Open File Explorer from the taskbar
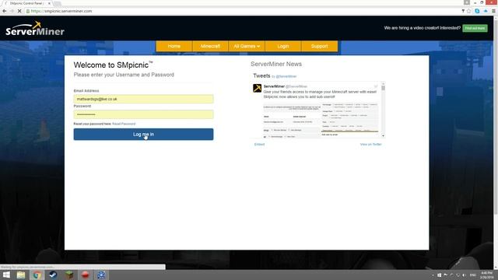The image size is (498, 280). [x=21, y=275]
